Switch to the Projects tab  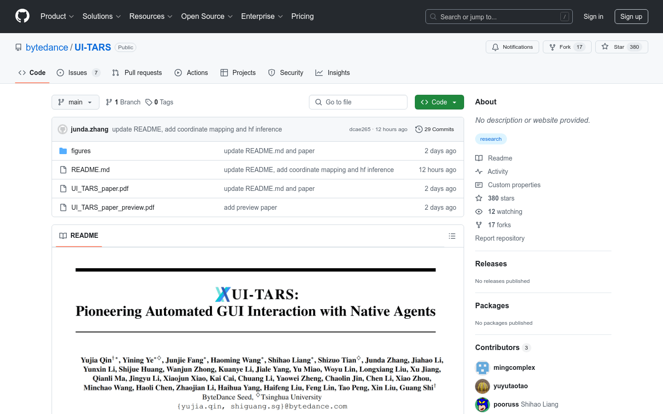click(x=238, y=73)
